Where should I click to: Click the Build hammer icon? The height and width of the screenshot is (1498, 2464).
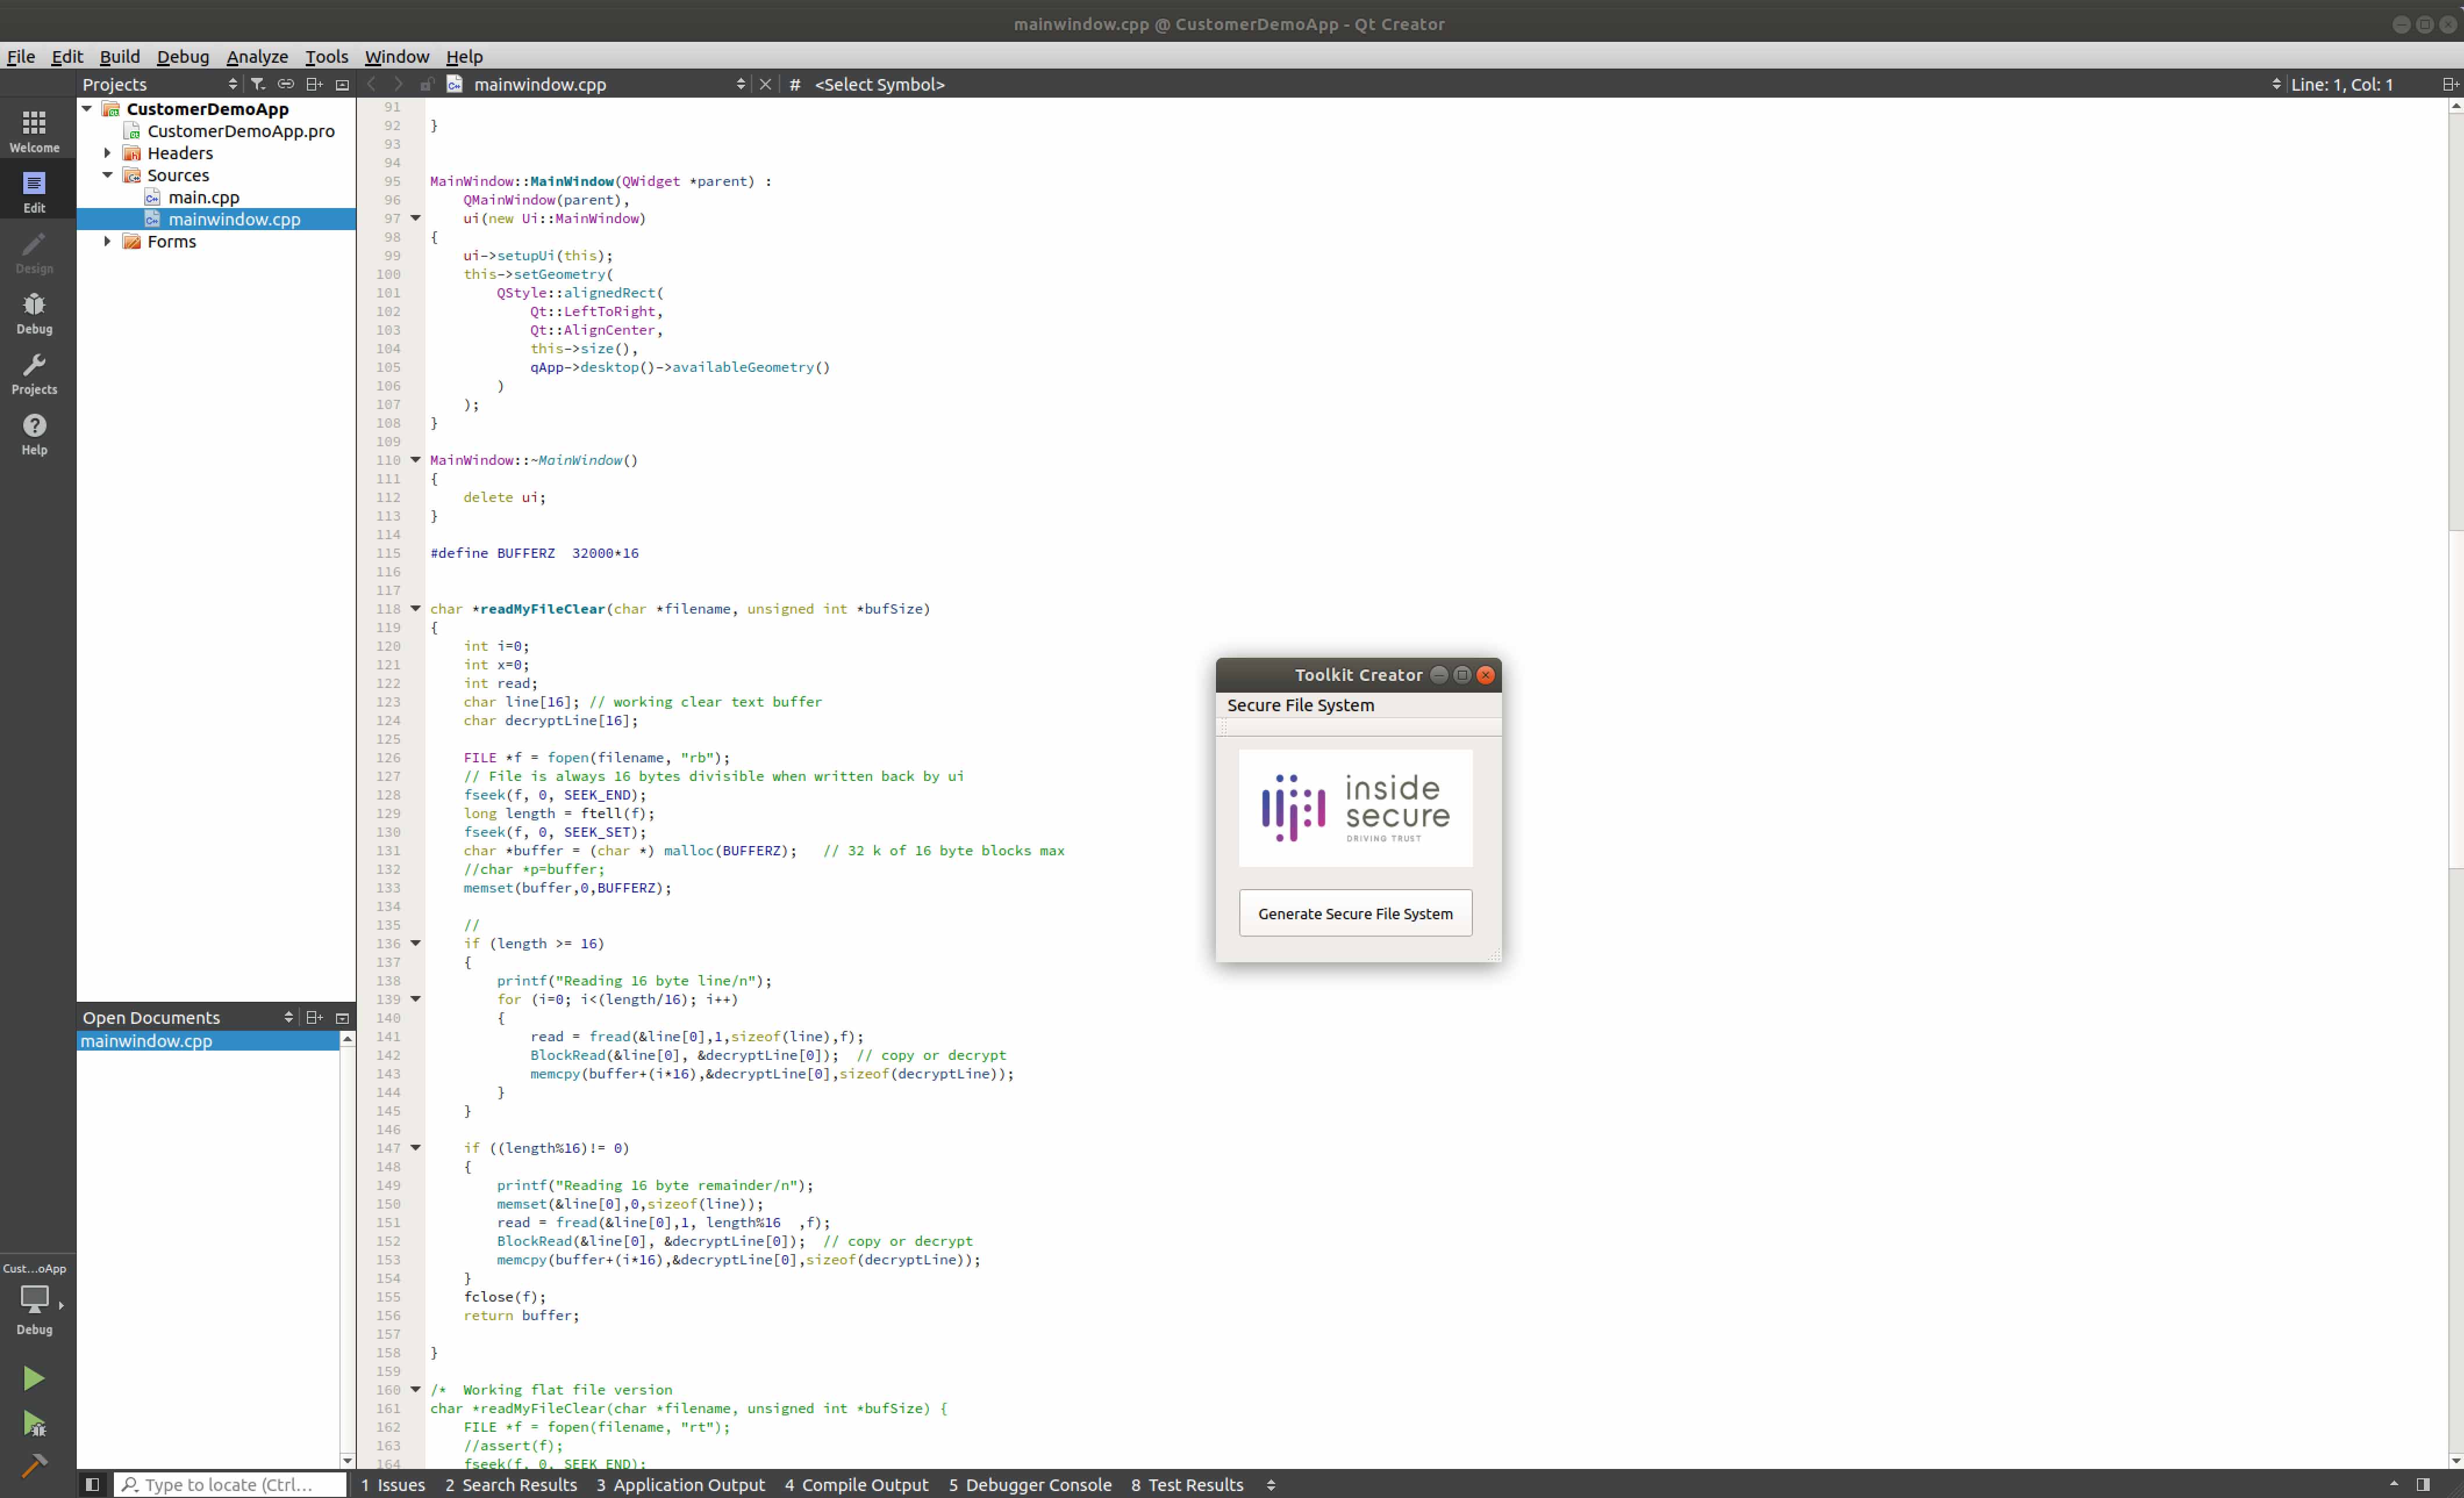pos(33,1465)
